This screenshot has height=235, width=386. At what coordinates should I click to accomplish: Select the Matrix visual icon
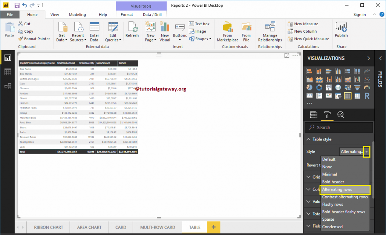(x=357, y=95)
